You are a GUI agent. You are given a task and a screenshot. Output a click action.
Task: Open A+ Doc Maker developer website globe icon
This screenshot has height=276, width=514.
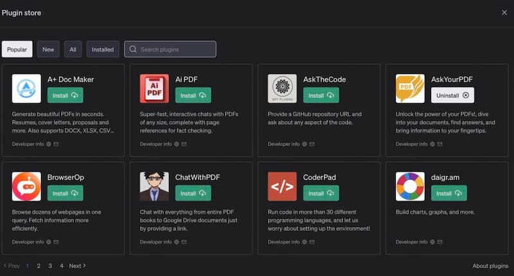49,144
